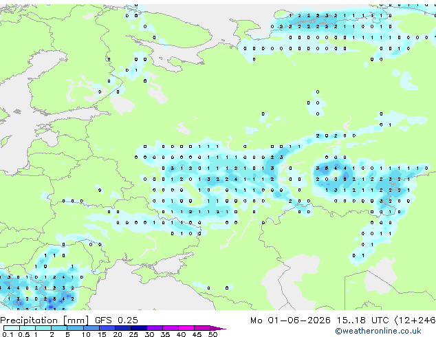436x337 pixels.
Task: Pick the 35–40 mm violet swatch
Action: click(171, 328)
